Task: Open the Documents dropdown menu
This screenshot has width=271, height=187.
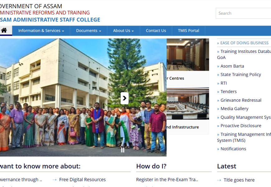Action: pyautogui.click(x=88, y=31)
